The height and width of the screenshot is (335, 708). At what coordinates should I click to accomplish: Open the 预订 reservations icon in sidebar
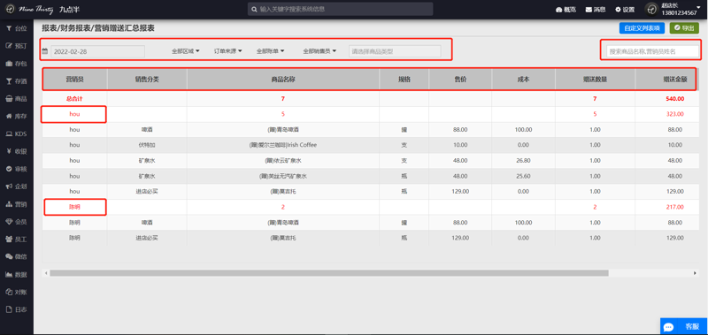9,46
